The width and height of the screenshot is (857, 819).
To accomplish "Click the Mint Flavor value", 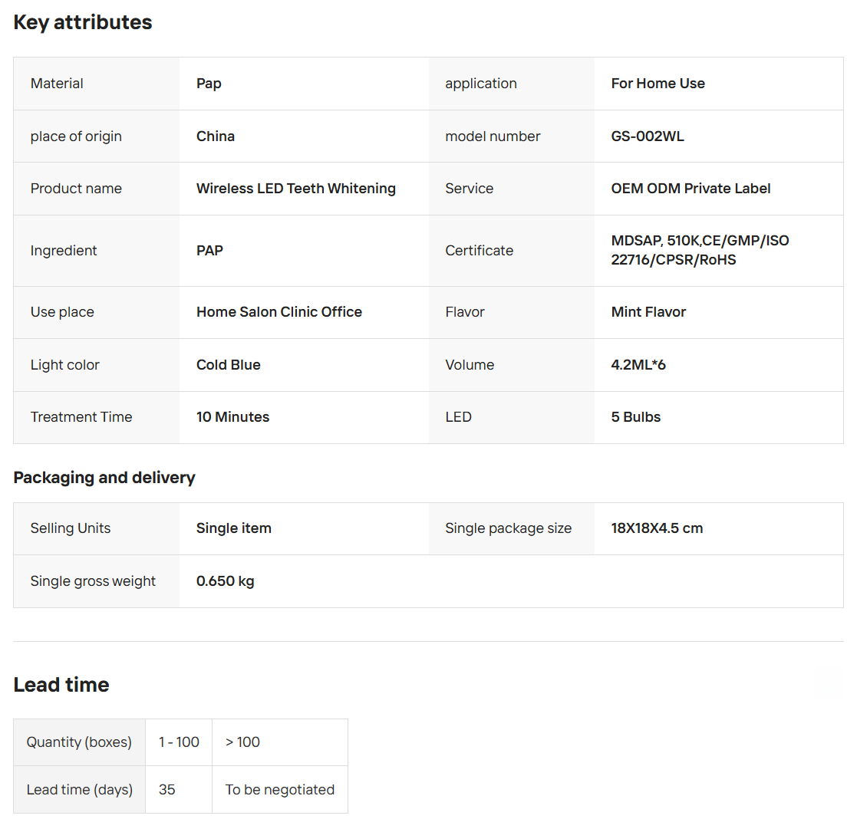I will 648,312.
